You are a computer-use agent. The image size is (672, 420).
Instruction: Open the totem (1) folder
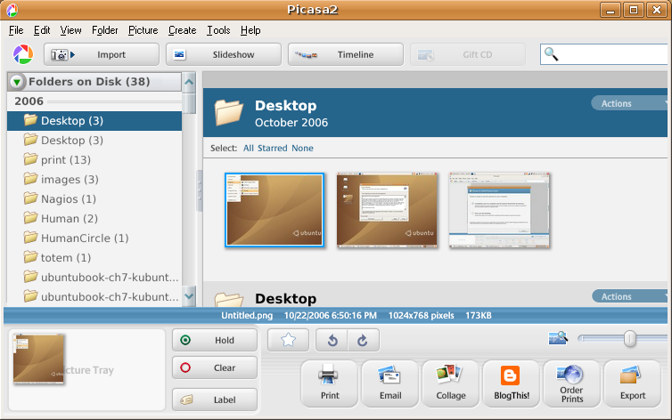click(x=94, y=258)
